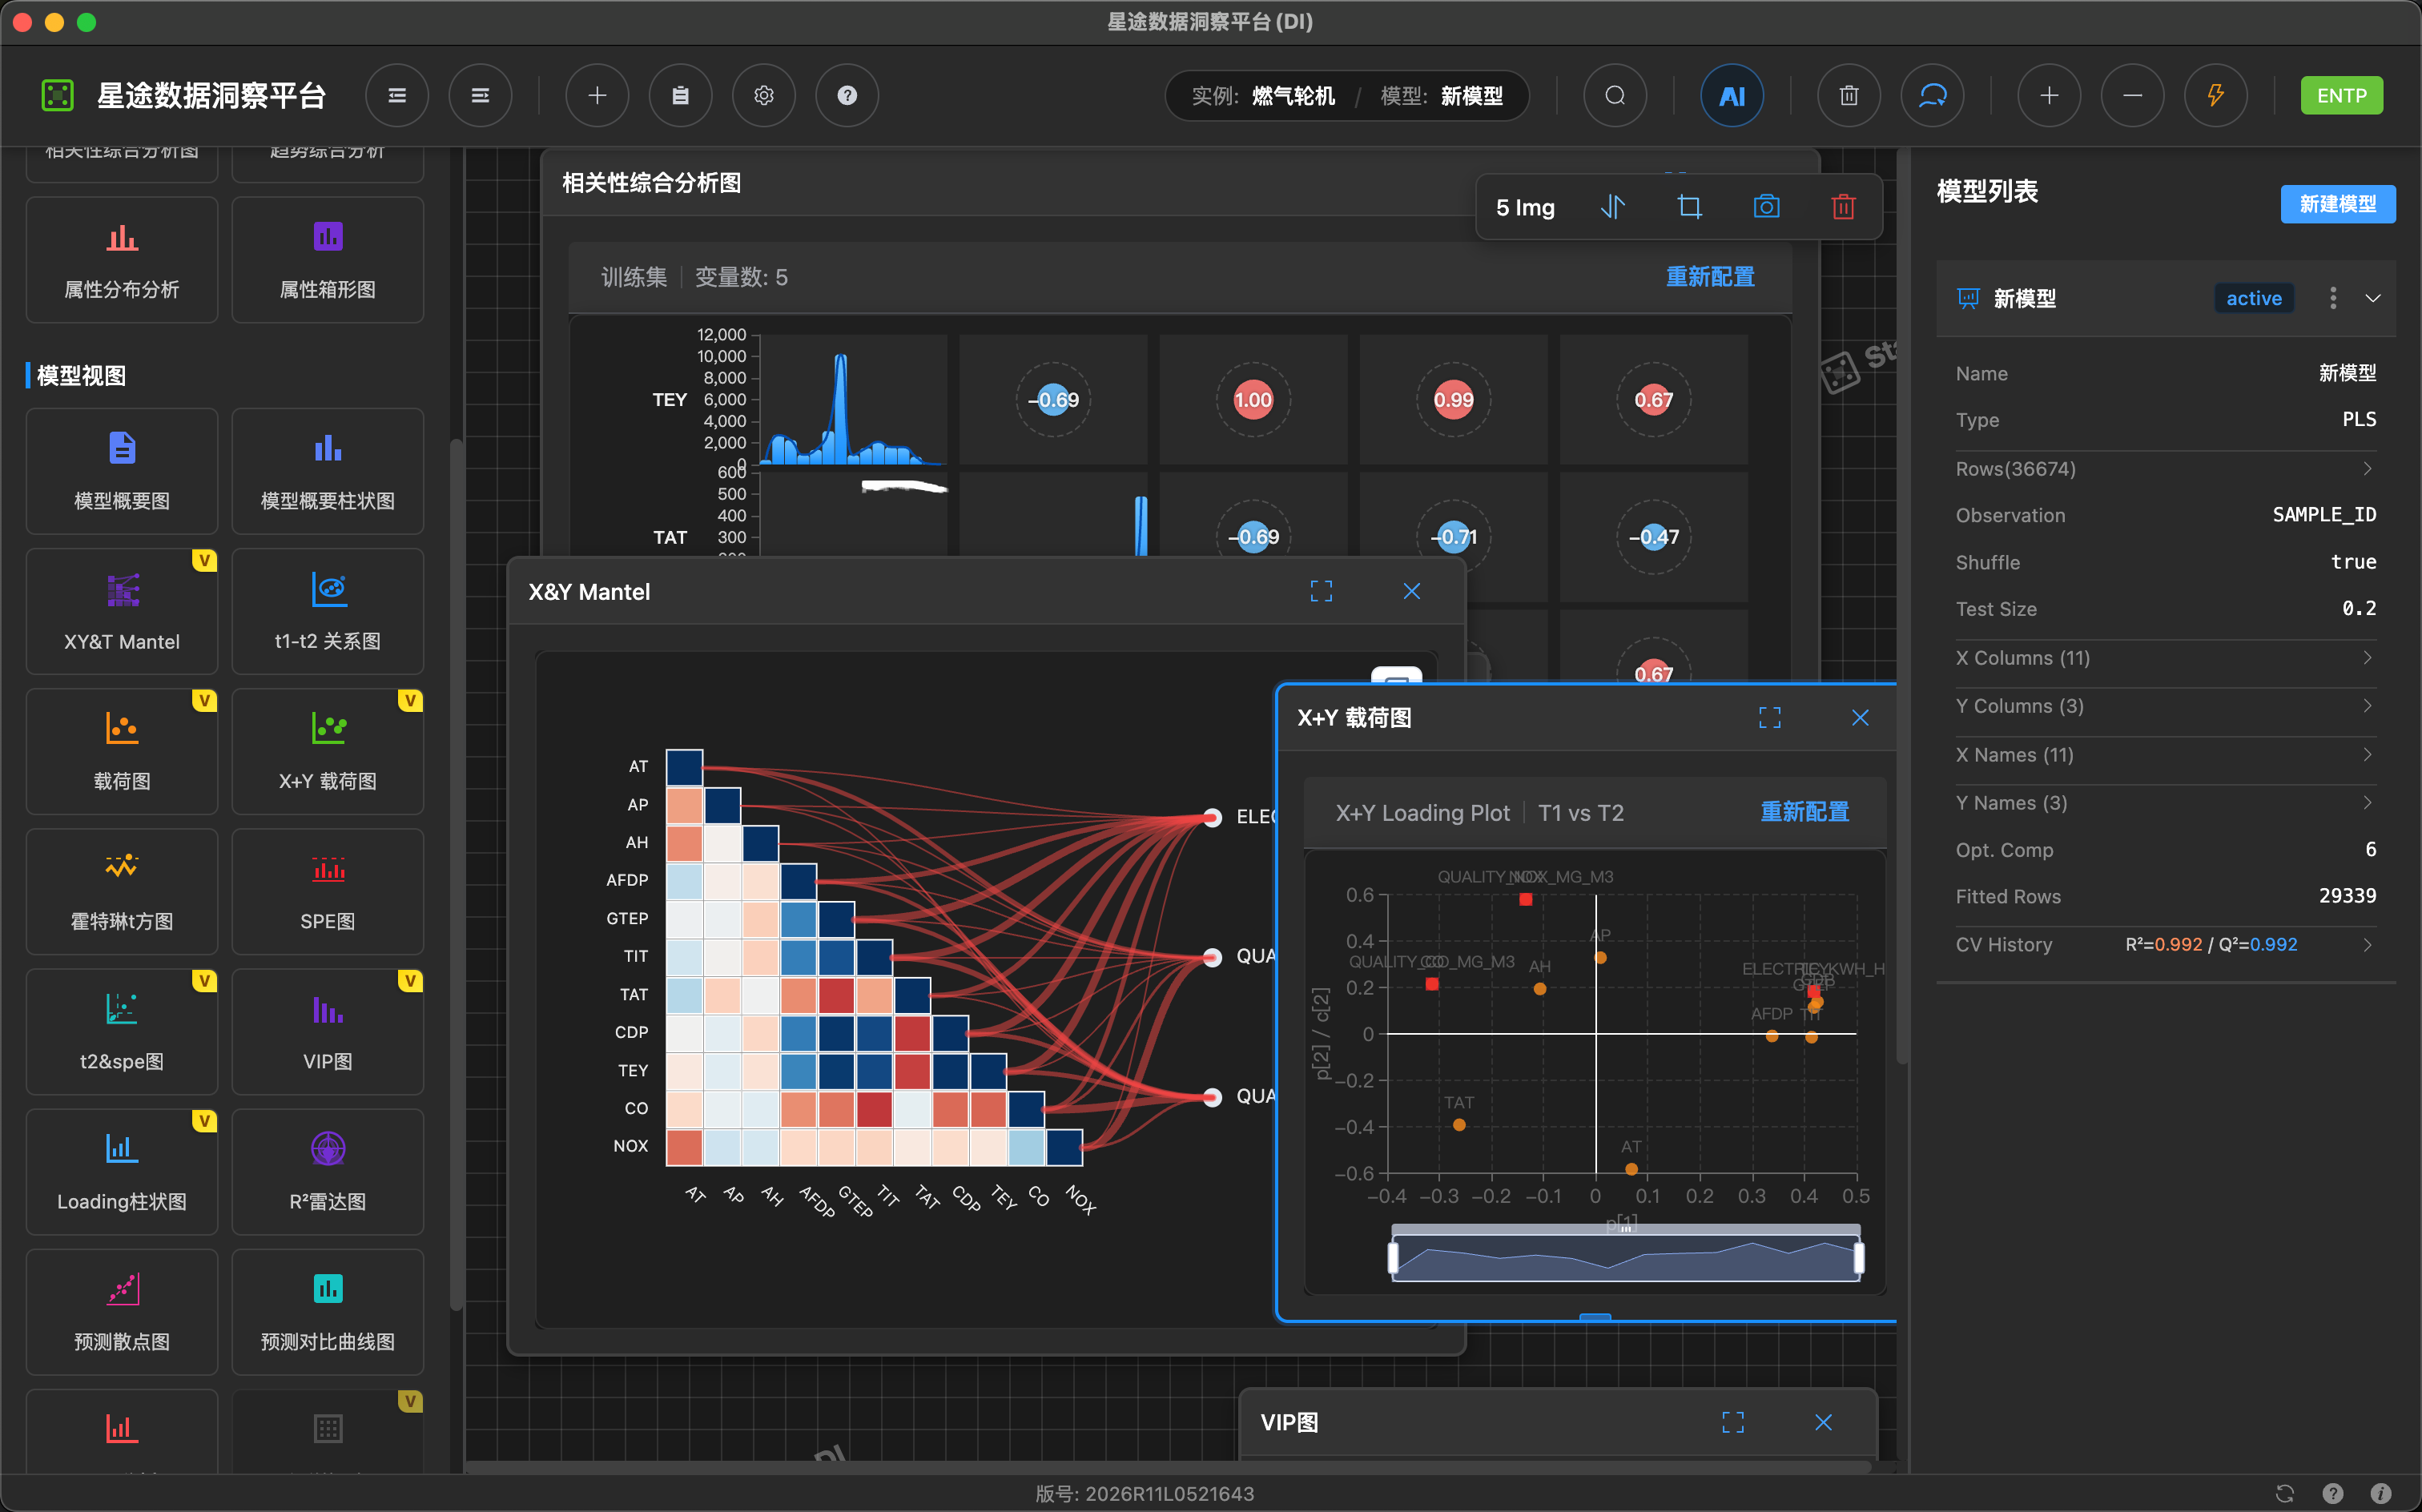Click the red trash icon in image toolbar
This screenshot has width=2422, height=1512.
click(1842, 207)
